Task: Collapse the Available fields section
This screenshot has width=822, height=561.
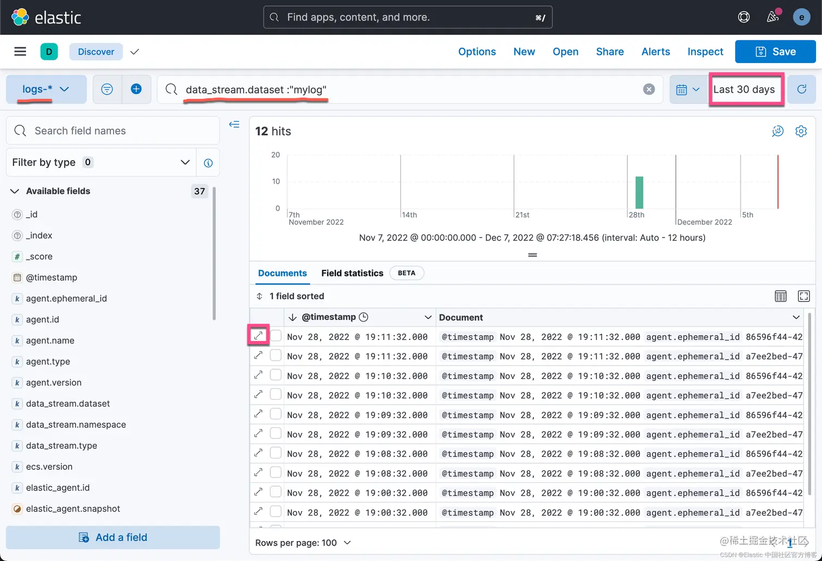Action: point(15,191)
